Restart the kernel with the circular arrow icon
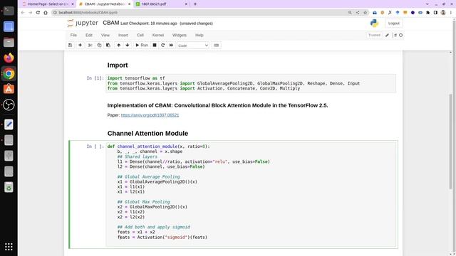This screenshot has width=456, height=256. 163,46
